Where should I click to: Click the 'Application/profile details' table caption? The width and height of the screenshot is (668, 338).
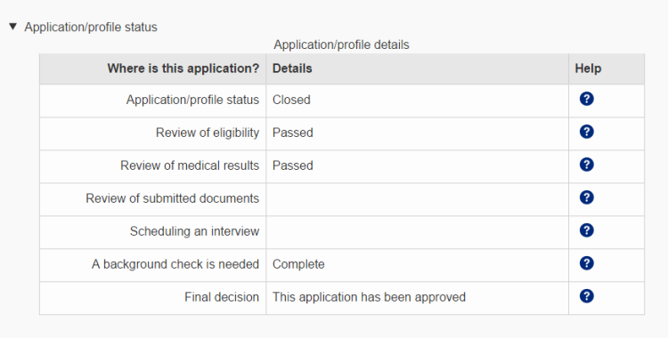[341, 44]
